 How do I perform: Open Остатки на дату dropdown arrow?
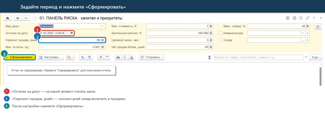(x=67, y=33)
